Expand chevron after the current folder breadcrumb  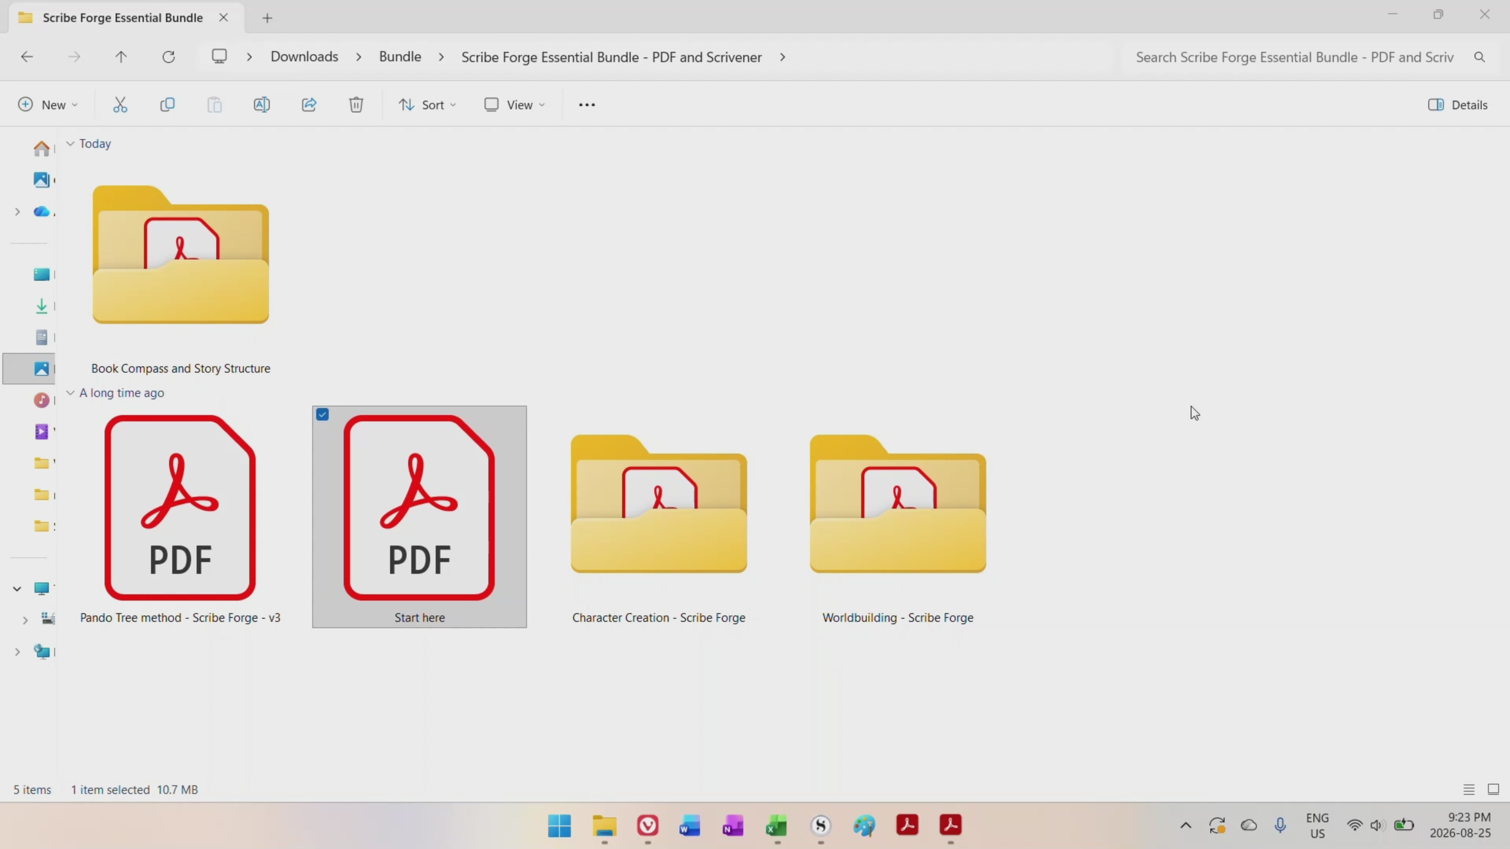pyautogui.click(x=783, y=57)
